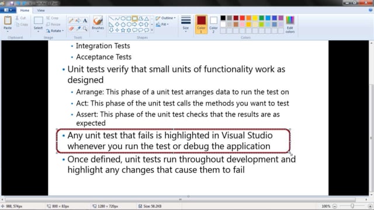Select the Text tool
This screenshot has height=210, width=374.
(85, 21)
